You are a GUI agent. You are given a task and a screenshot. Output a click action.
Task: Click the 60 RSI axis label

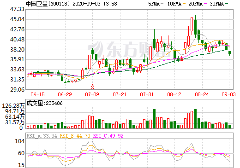click(x=21, y=153)
